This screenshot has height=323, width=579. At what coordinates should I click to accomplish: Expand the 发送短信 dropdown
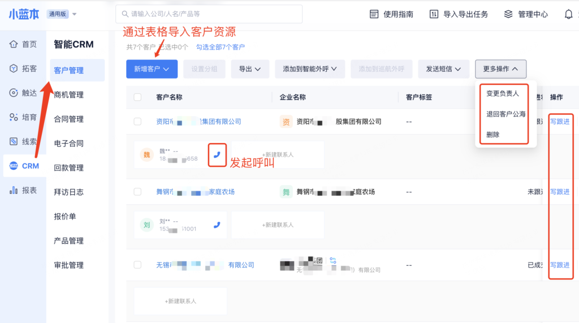coord(443,69)
